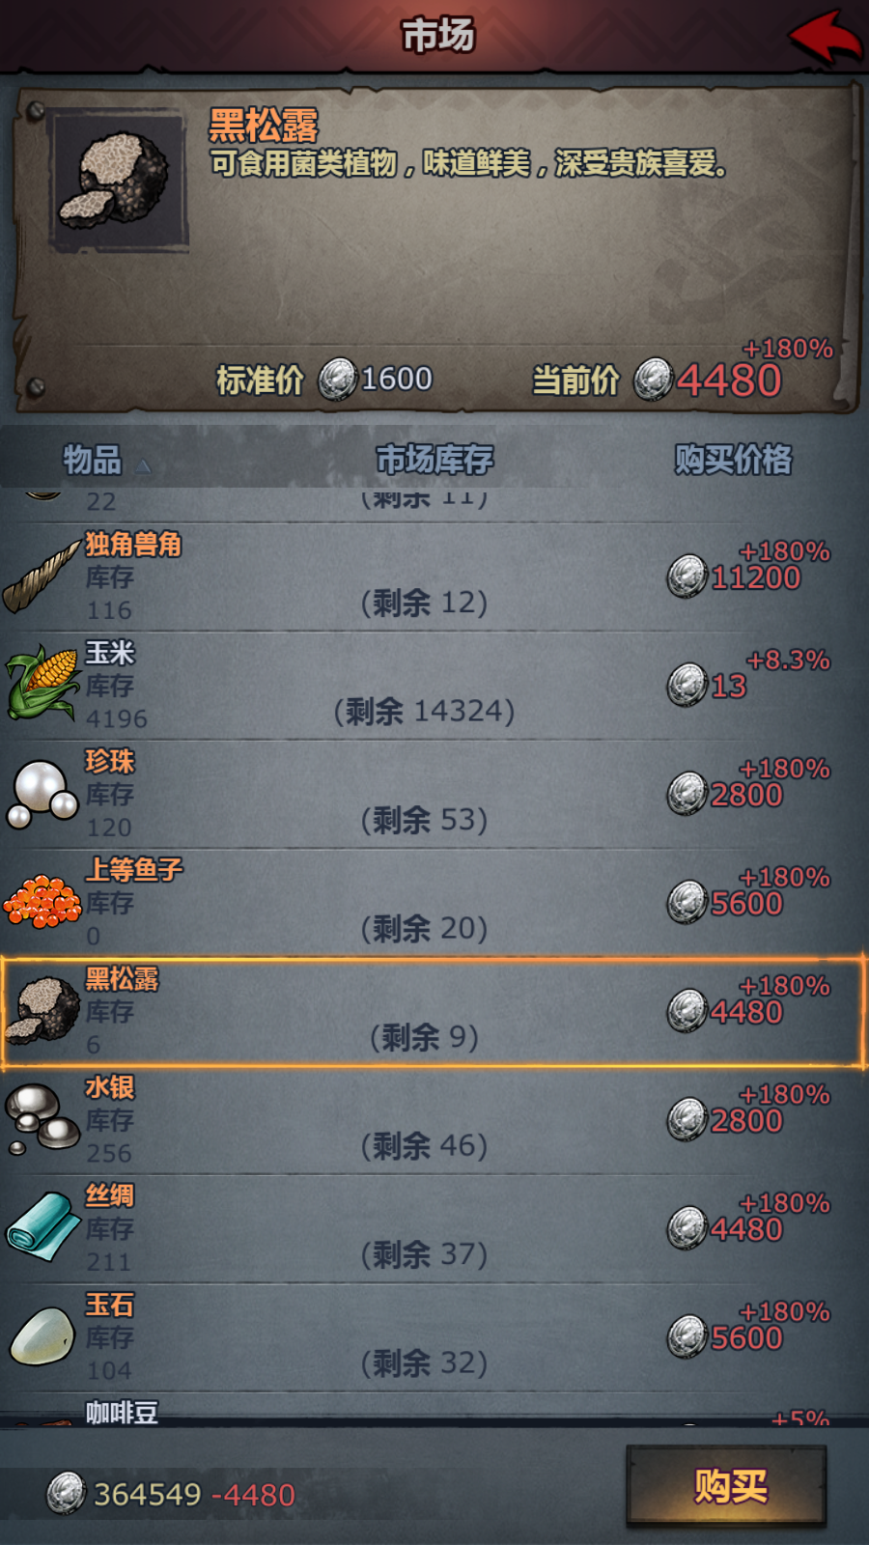Click the current price coin icon in header

(654, 379)
